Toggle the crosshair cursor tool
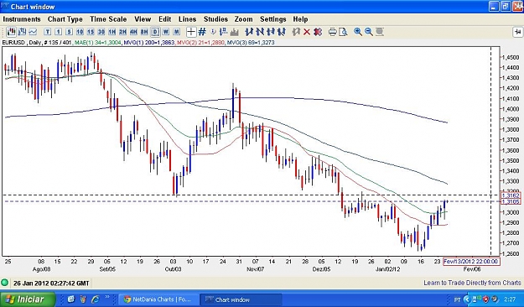Image resolution: width=524 pixels, height=307 pixels. 191,32
